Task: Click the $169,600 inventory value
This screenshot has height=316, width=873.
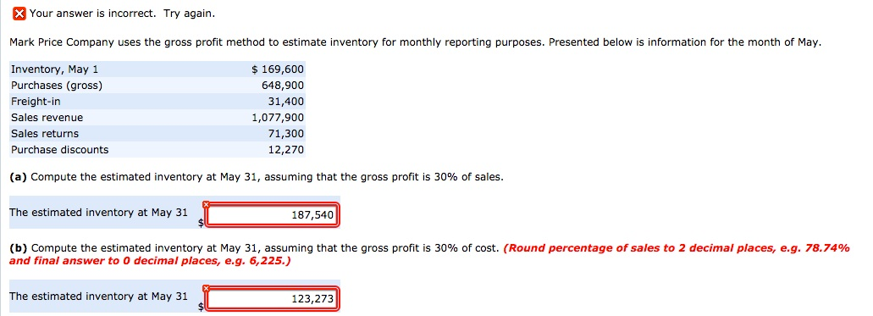Action: (278, 69)
